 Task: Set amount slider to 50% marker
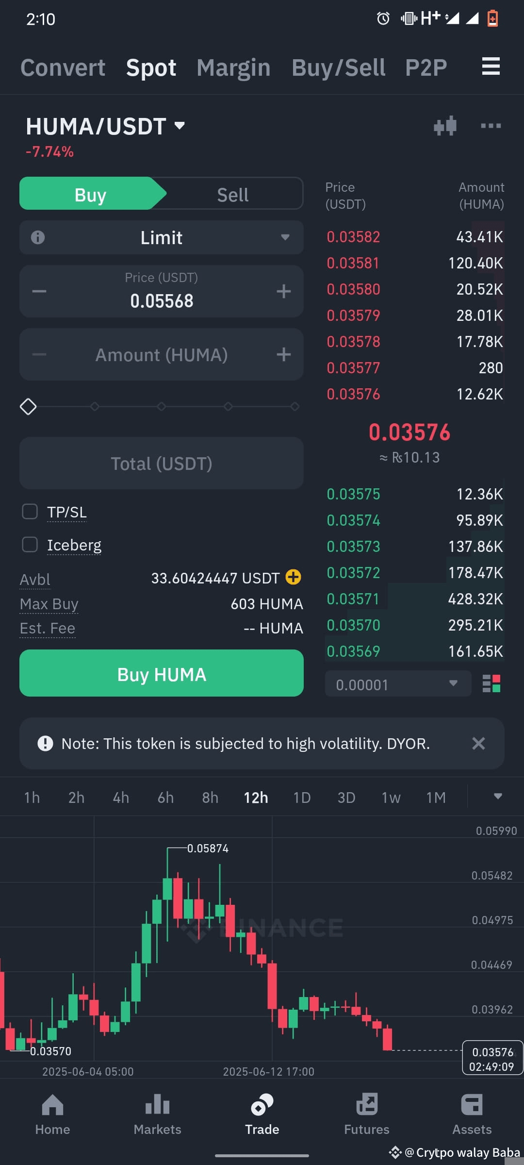point(162,406)
